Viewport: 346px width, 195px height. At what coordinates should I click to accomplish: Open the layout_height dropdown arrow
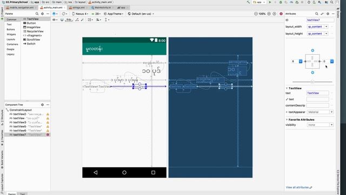coord(326,34)
